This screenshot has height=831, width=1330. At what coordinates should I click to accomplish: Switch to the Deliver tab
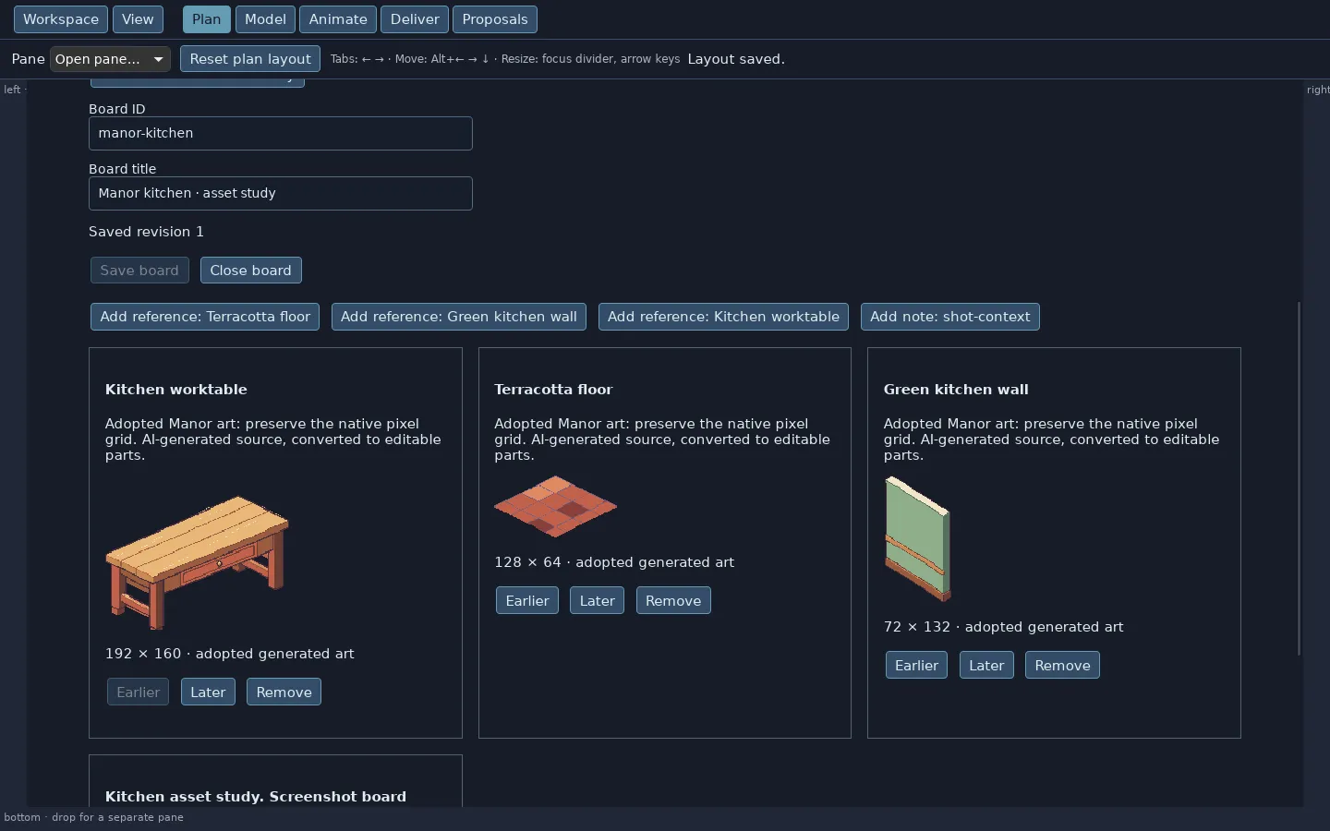[x=415, y=19]
